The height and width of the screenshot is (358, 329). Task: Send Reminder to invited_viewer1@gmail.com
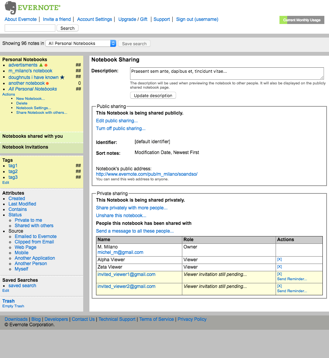[x=292, y=279]
